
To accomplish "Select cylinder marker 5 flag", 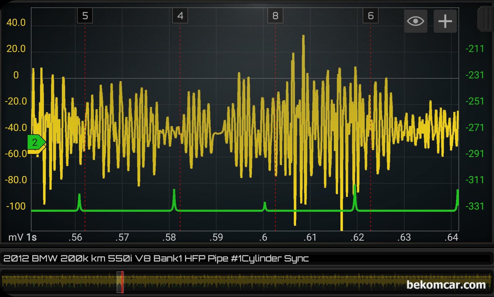I will tap(85, 16).
